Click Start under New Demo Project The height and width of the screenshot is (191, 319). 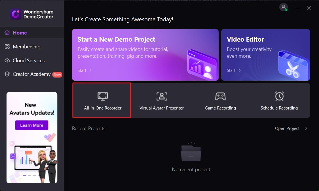(x=82, y=70)
